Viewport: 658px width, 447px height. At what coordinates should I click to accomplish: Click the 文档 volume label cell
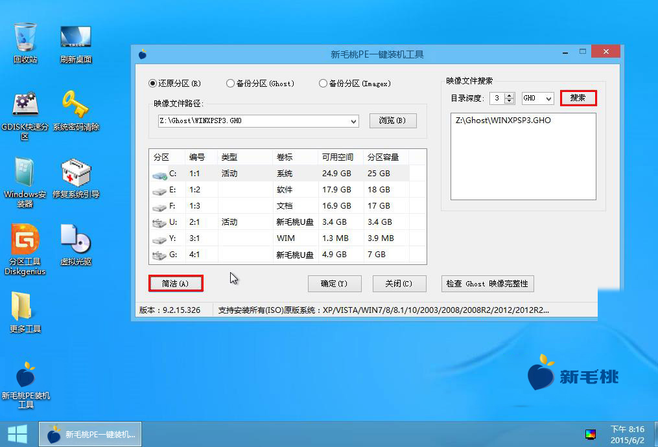point(285,206)
